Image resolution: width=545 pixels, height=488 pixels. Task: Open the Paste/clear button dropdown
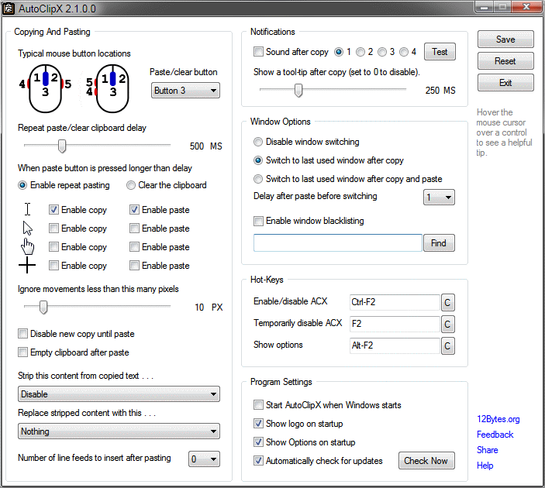tap(185, 91)
